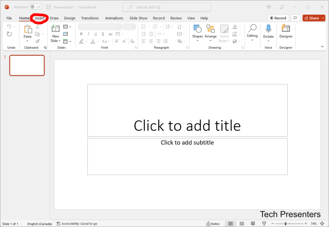Image resolution: width=329 pixels, height=227 pixels.
Task: Click the Redo icon
Action: (x=9, y=34)
